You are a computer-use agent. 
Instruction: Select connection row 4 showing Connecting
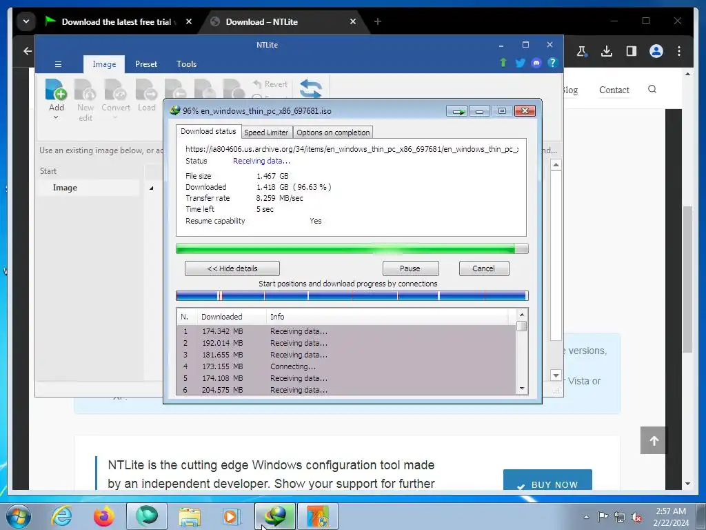click(x=346, y=366)
